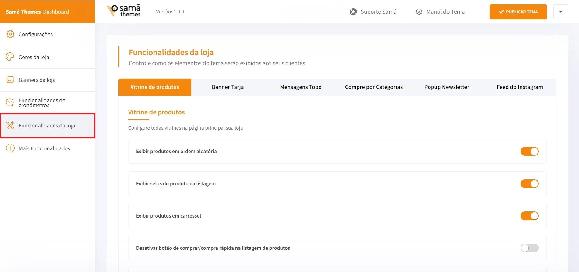Click checkmark icon on Publicar Tema button
Viewport: 579px width, 272px height.
click(x=501, y=12)
